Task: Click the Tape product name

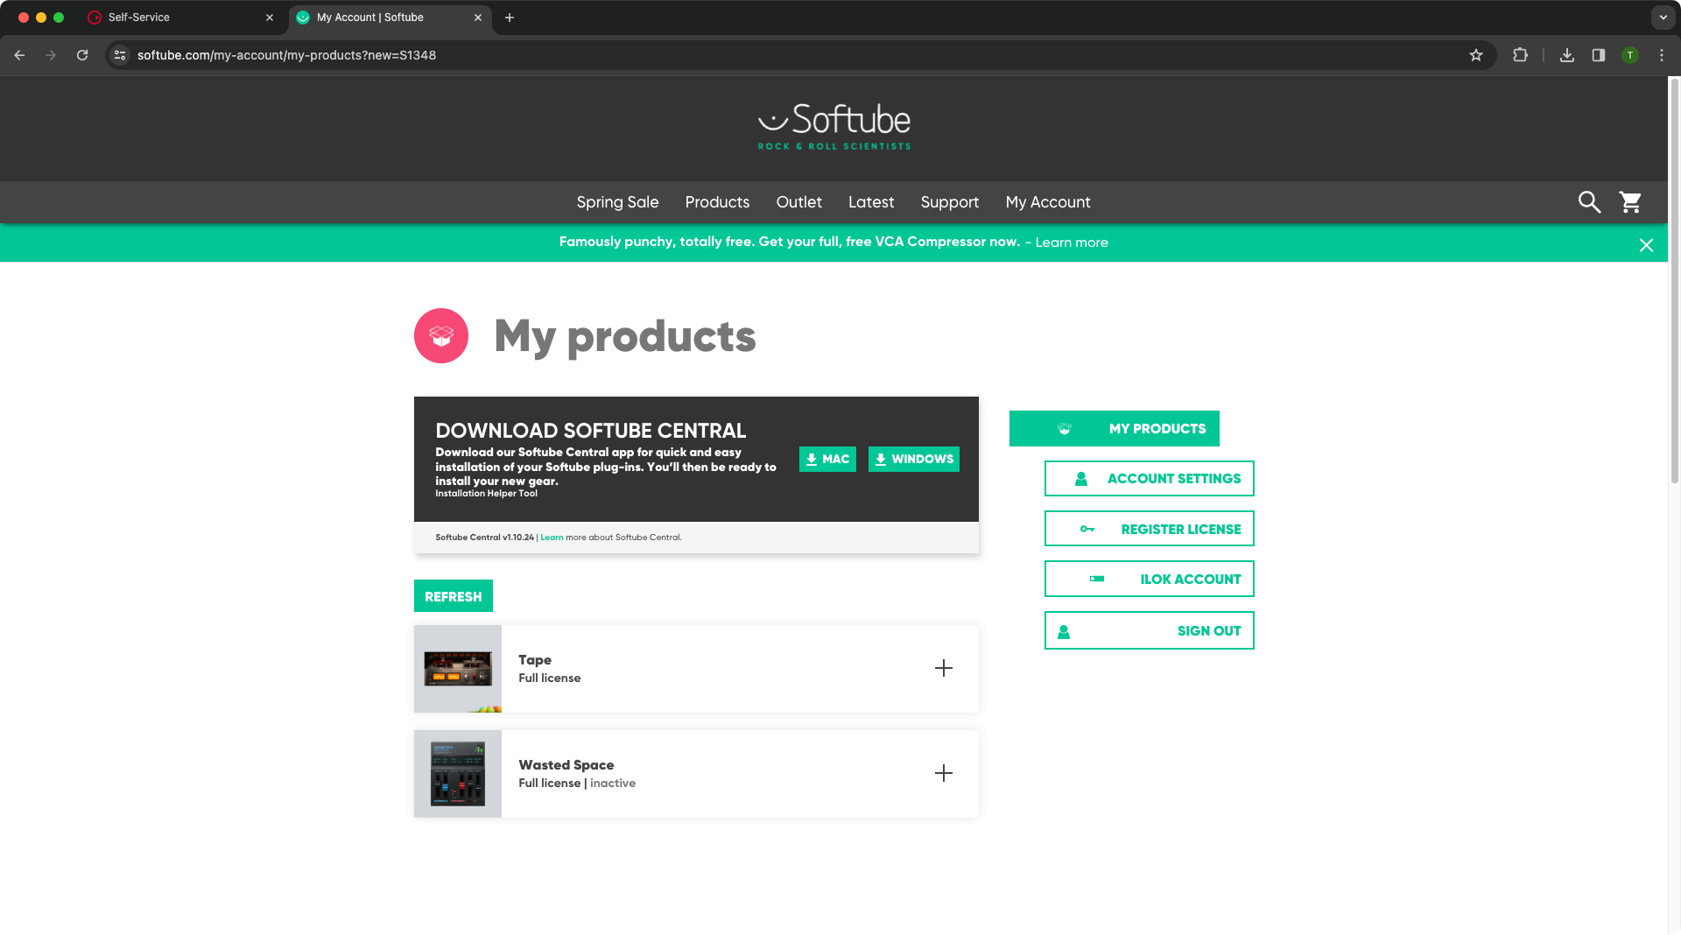Action: pyautogui.click(x=535, y=660)
